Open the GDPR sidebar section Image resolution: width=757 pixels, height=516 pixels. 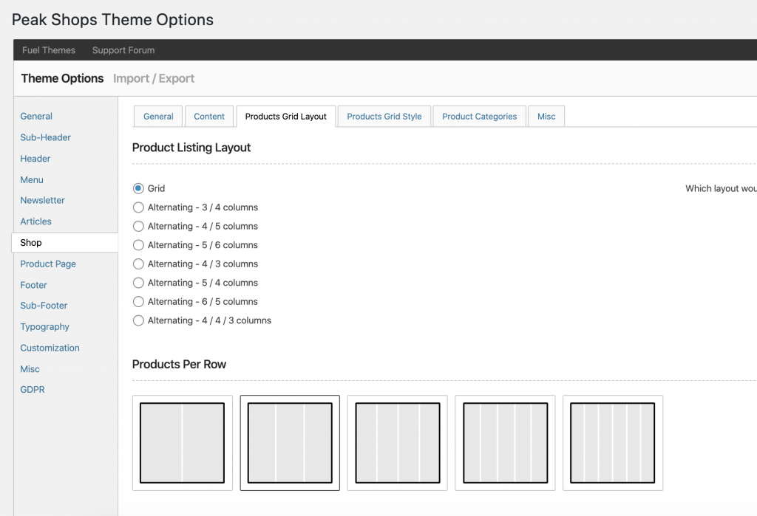click(x=33, y=390)
